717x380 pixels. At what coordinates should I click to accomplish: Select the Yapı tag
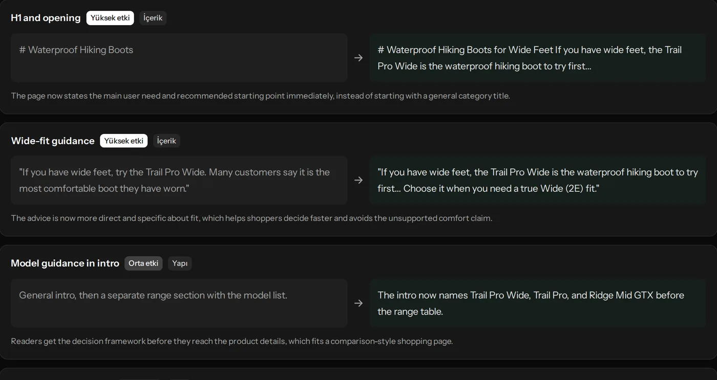(x=180, y=263)
